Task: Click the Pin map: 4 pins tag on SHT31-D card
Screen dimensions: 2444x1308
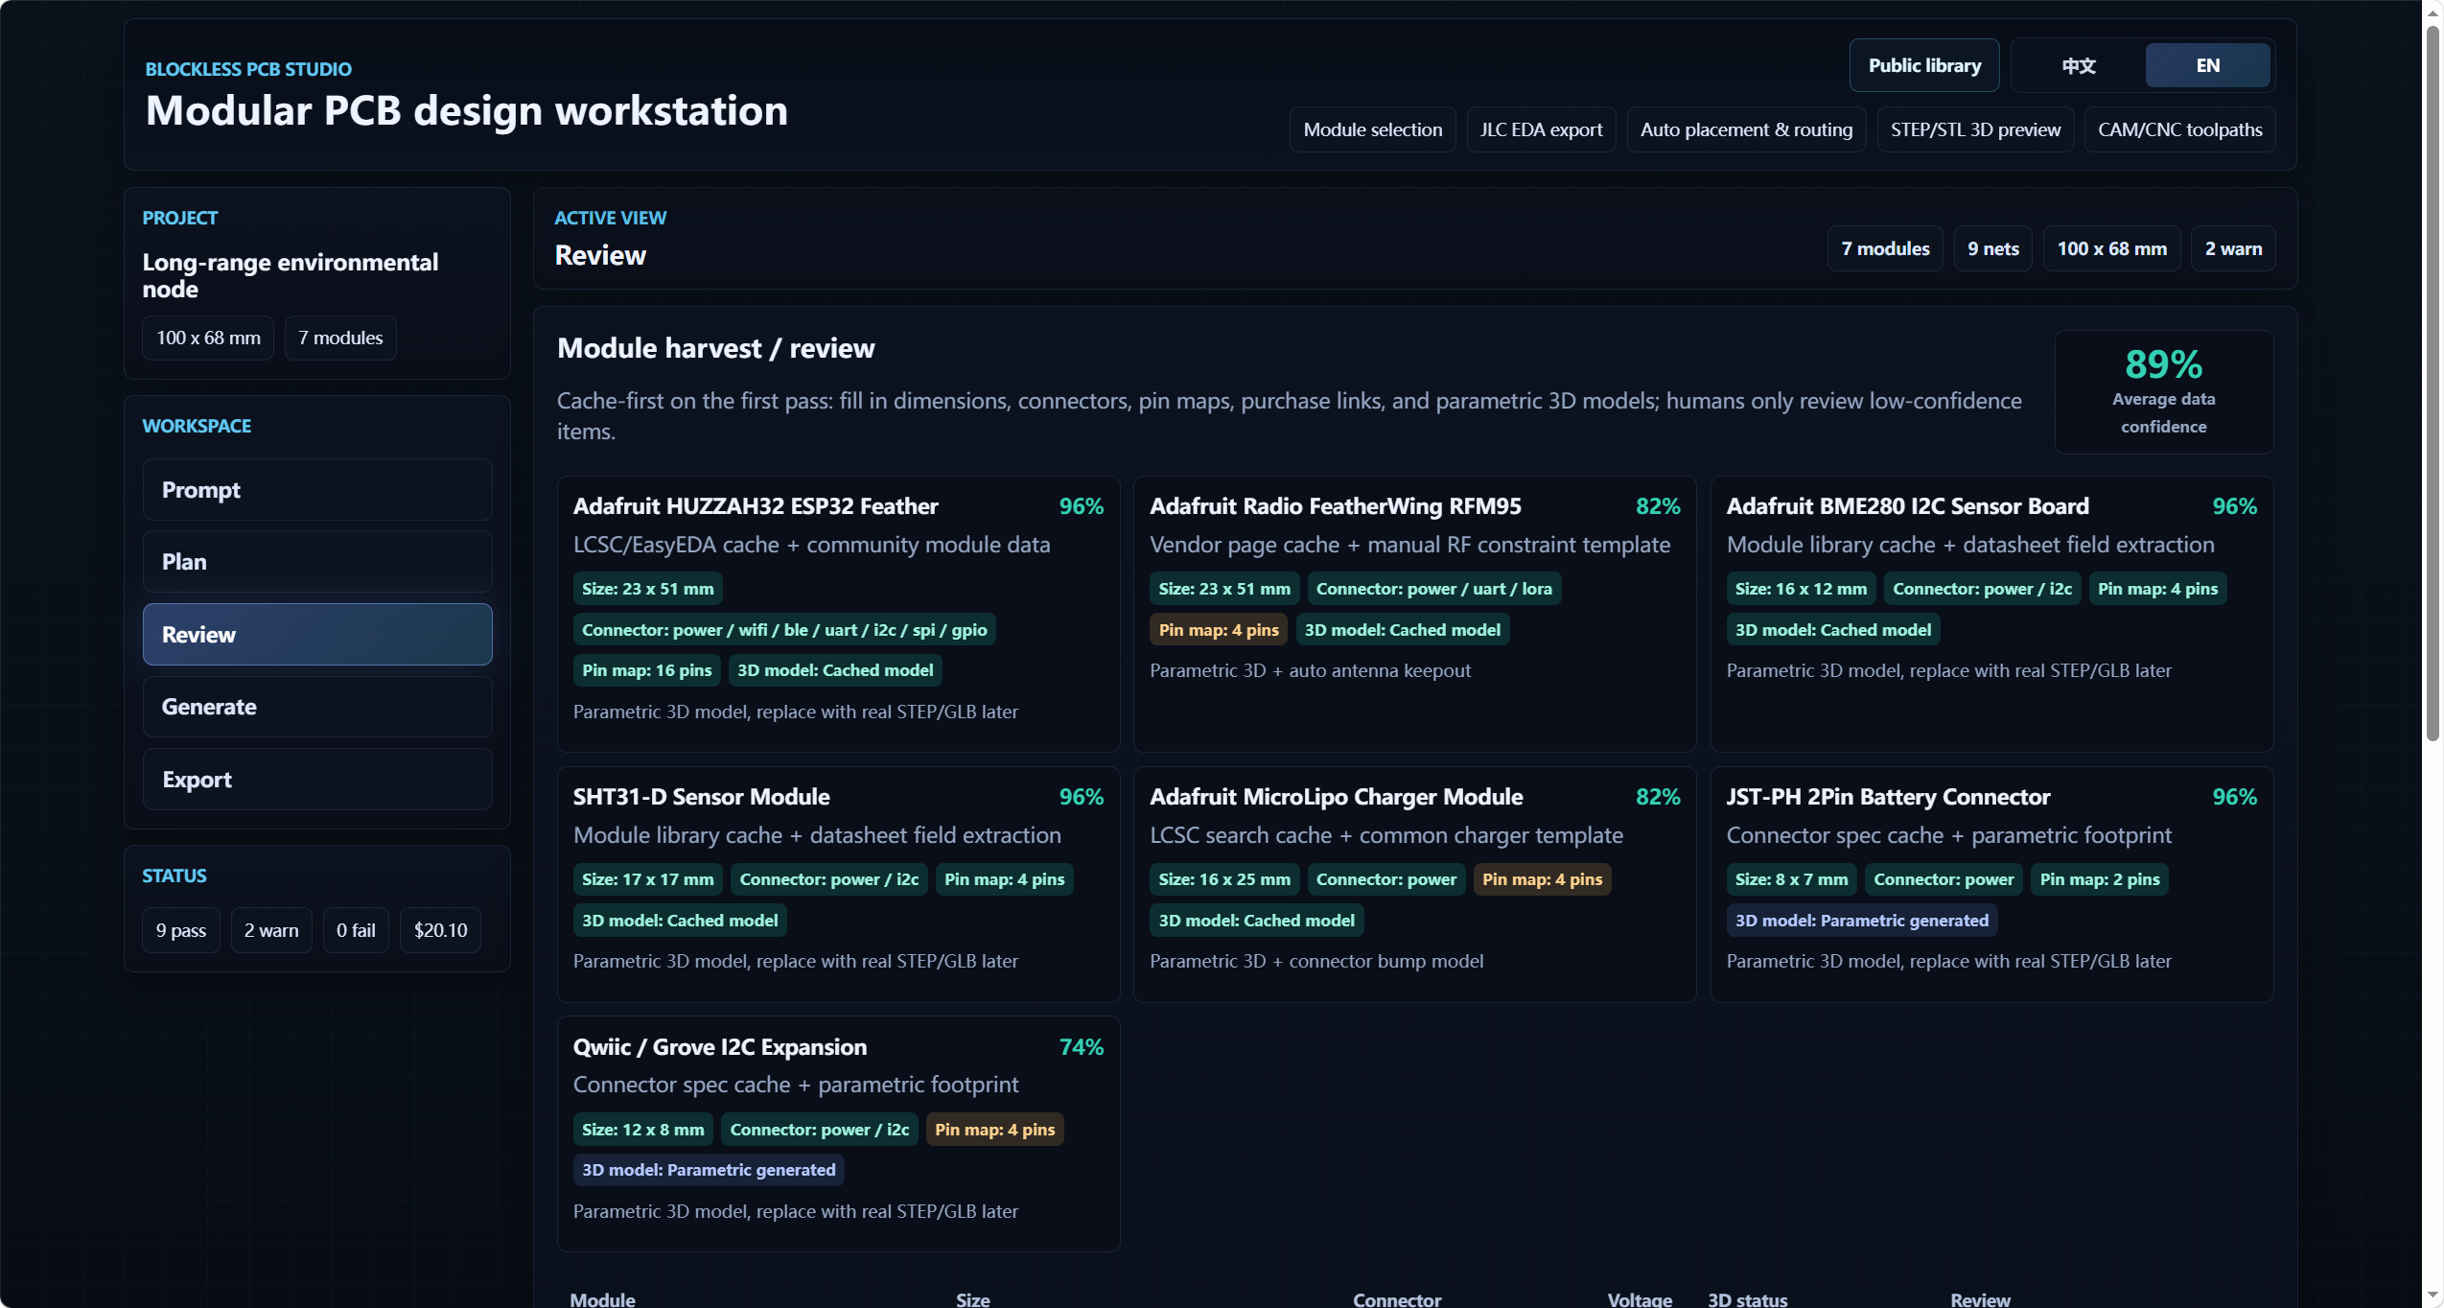Action: coord(1004,879)
